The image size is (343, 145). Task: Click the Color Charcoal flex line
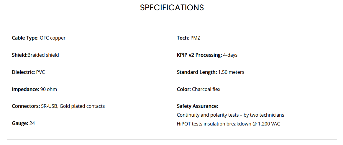198,89
